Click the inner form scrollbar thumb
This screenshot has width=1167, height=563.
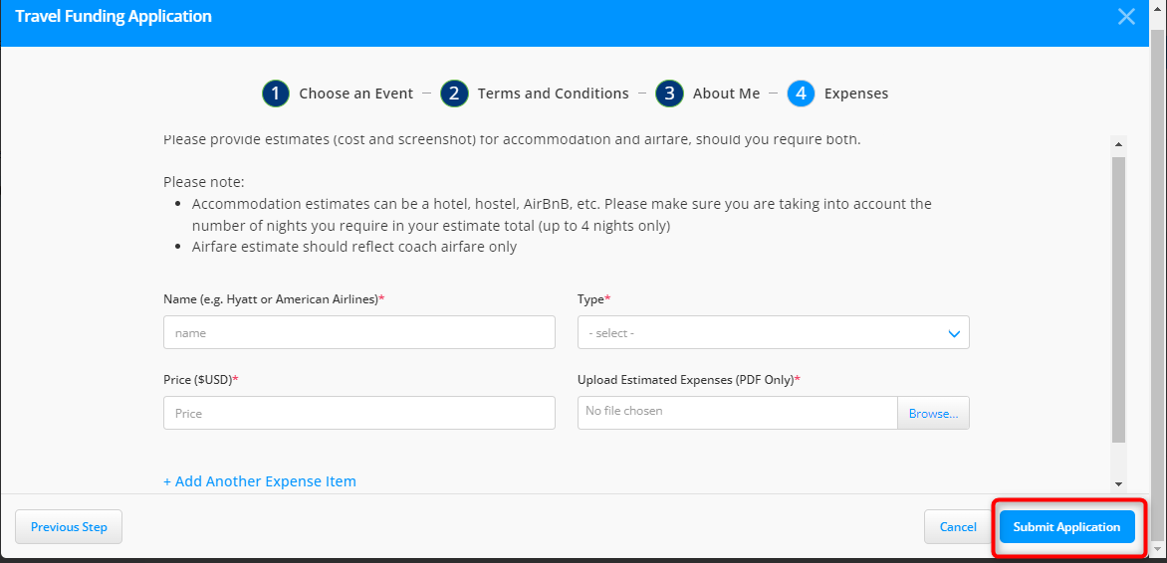(x=1118, y=298)
